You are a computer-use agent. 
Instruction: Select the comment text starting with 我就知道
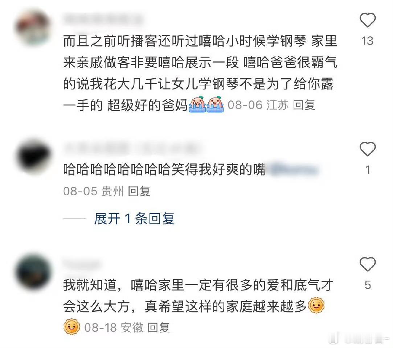(198, 295)
